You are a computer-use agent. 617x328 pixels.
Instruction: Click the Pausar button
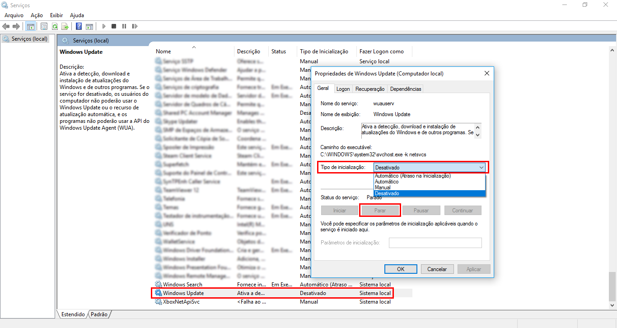coord(421,211)
